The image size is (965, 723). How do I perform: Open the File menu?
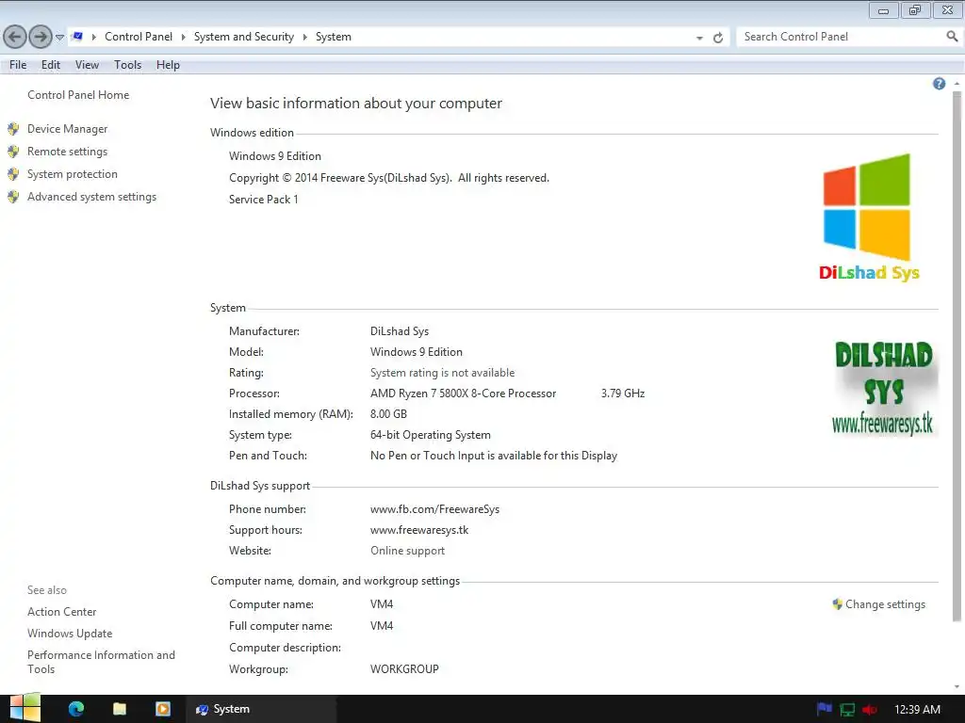pos(18,65)
